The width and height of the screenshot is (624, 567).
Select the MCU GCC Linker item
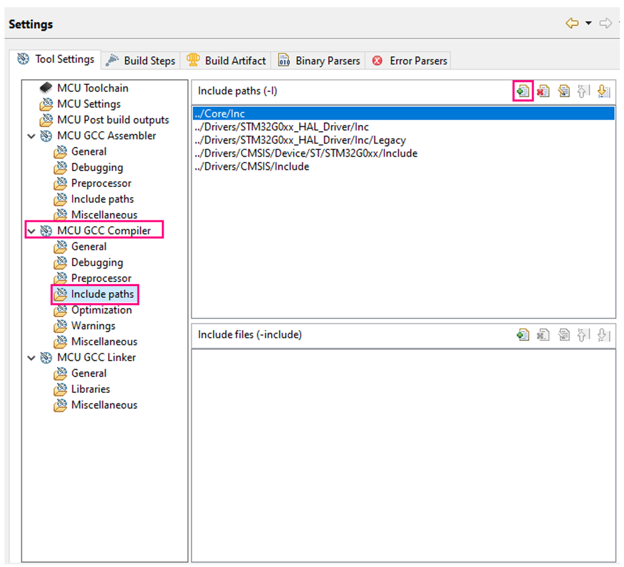(88, 358)
